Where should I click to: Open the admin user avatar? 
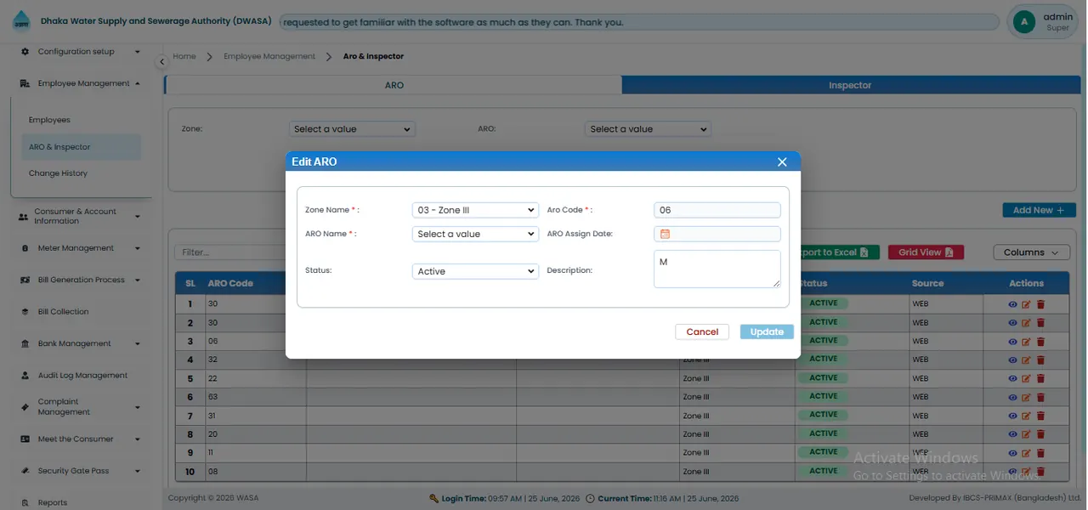[x=1024, y=21]
